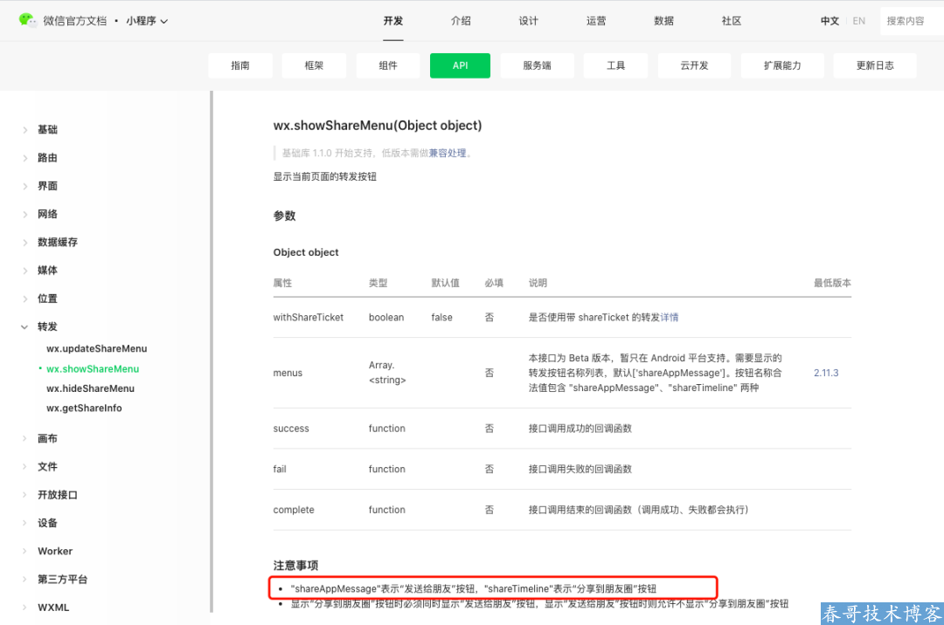Open the 小程序 dropdown in header
Viewport: 944px width, 625px height.
pyautogui.click(x=147, y=21)
